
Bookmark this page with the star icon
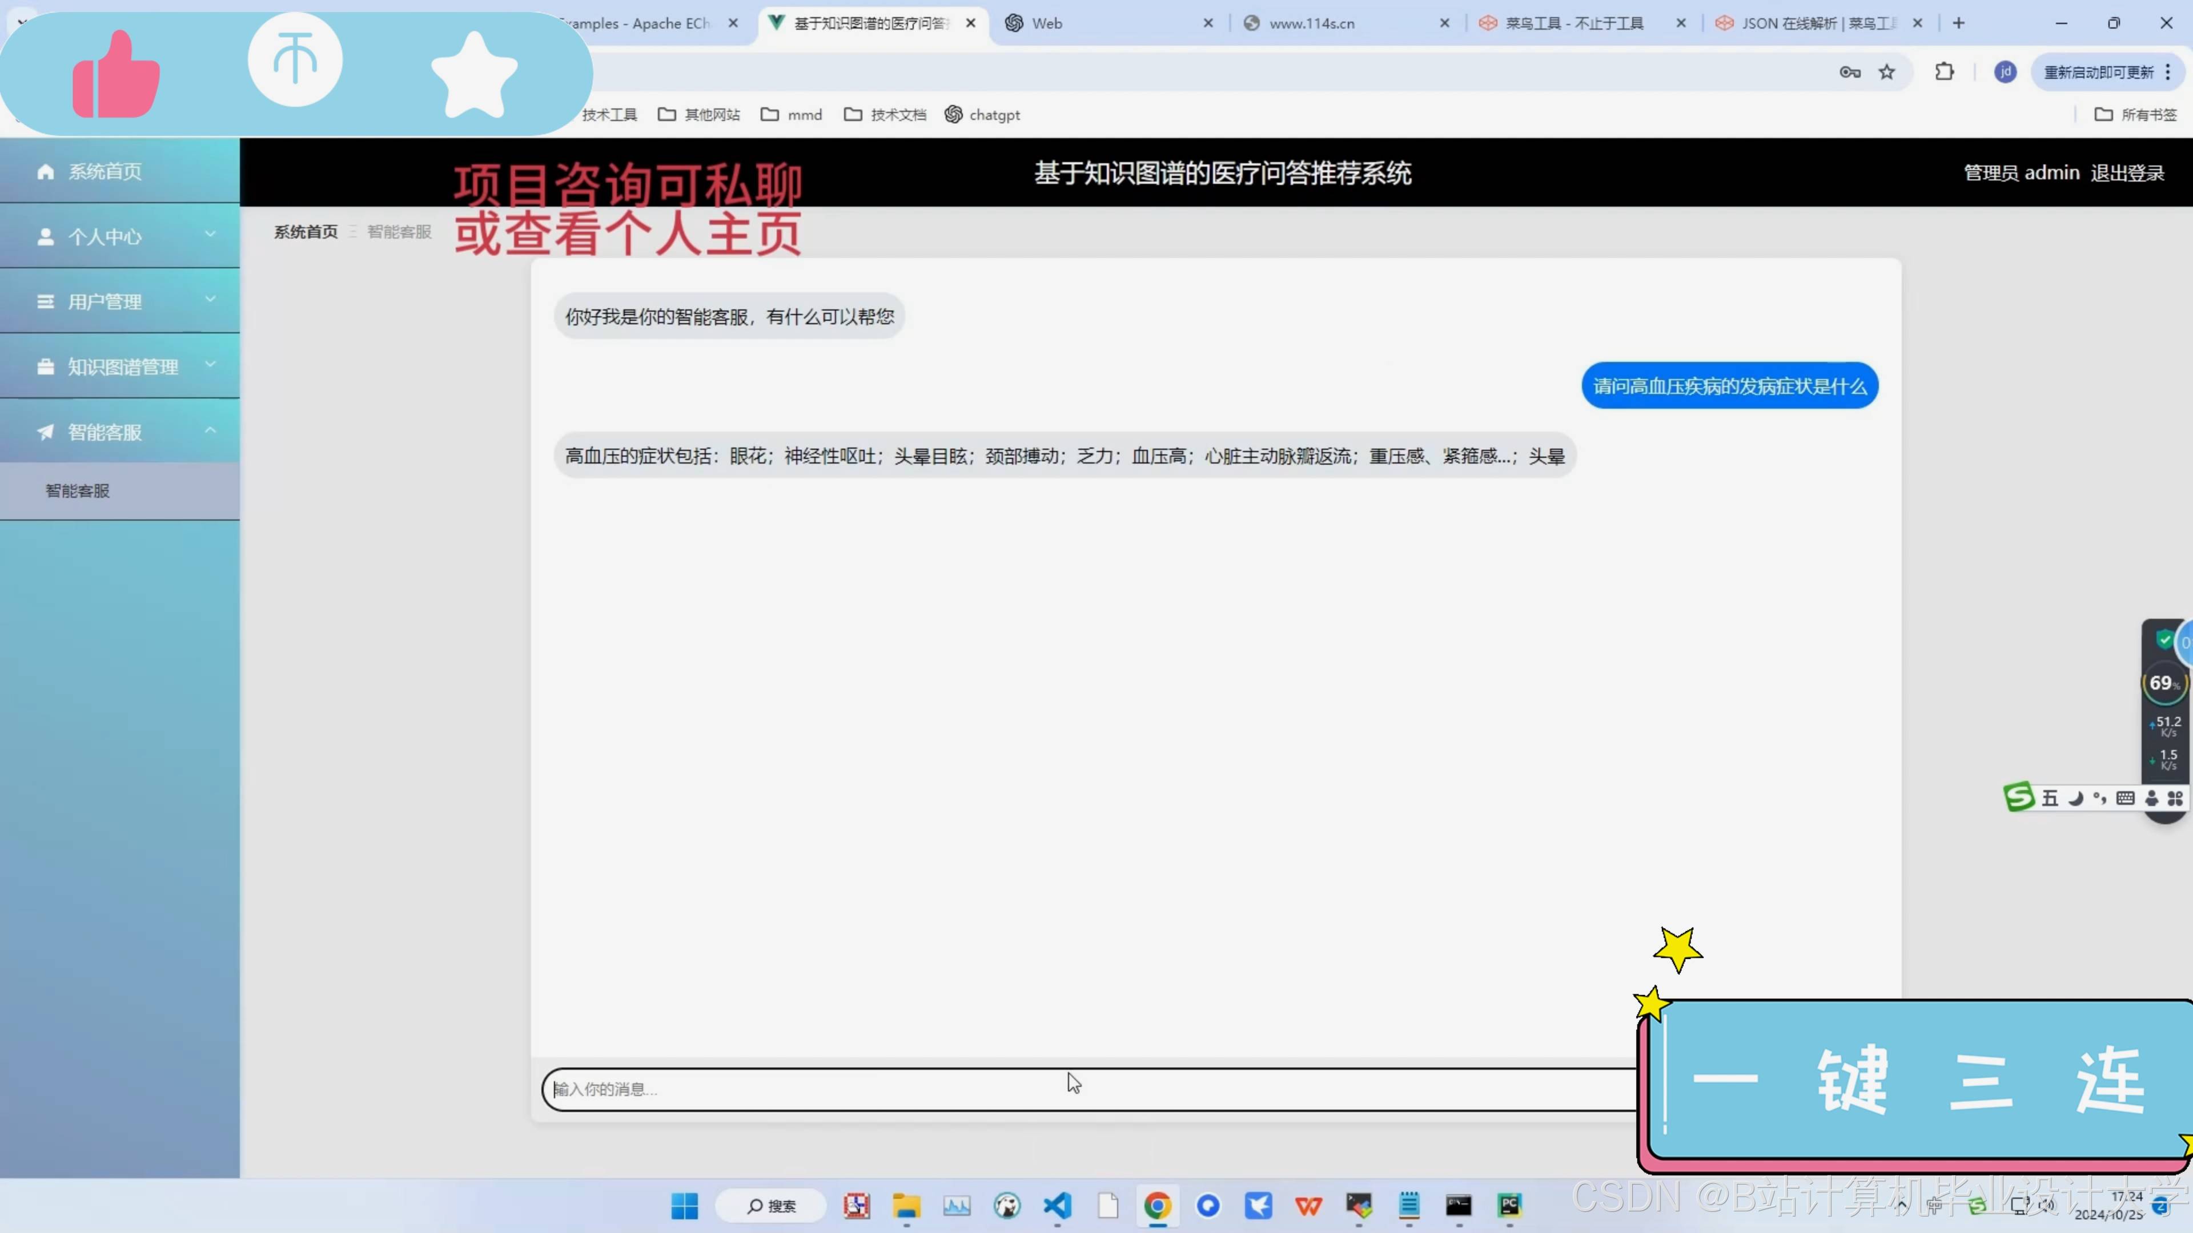1887,72
